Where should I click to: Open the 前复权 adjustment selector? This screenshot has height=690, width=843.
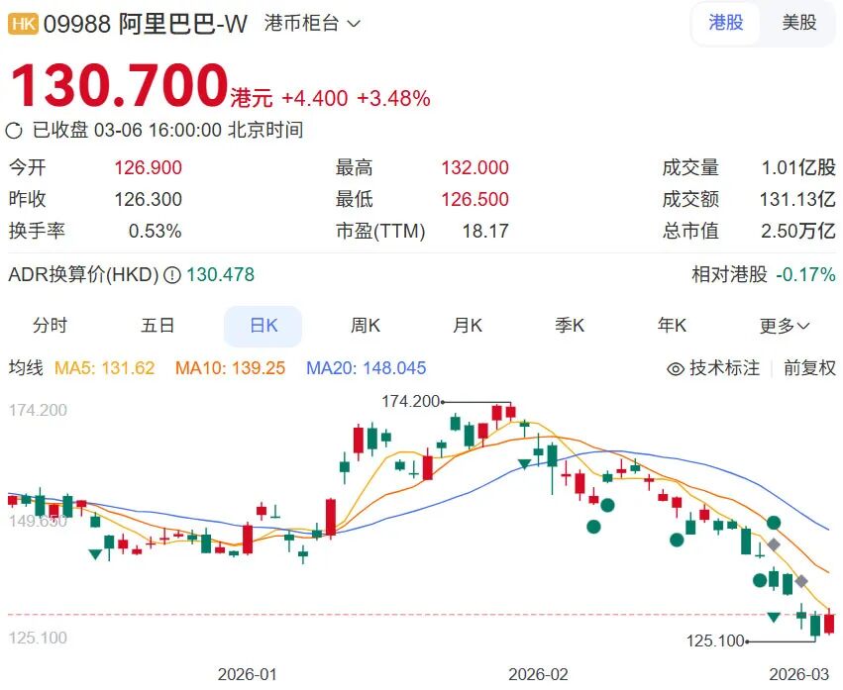click(x=809, y=368)
